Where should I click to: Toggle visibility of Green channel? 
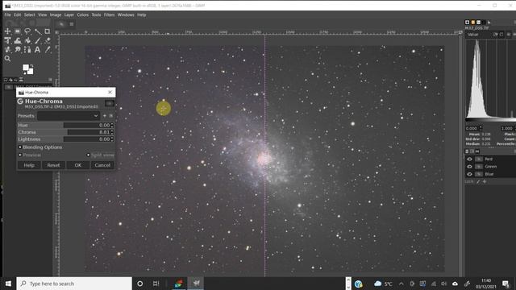[x=469, y=167]
